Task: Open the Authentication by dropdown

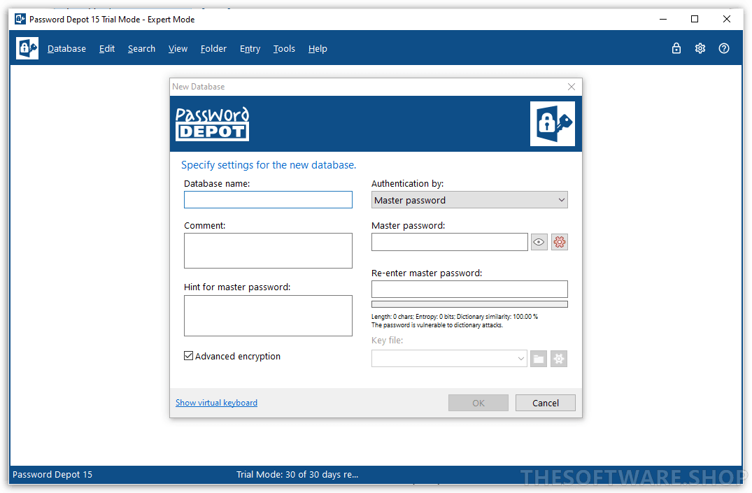Action: click(469, 200)
